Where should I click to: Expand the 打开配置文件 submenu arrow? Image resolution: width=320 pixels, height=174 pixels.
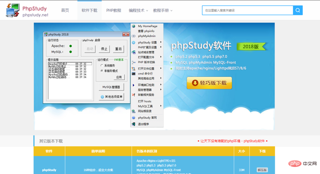tap(161, 57)
